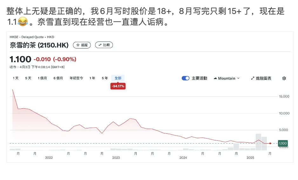Select the 5天 time range
This screenshot has height=180, width=298.
(28, 78)
